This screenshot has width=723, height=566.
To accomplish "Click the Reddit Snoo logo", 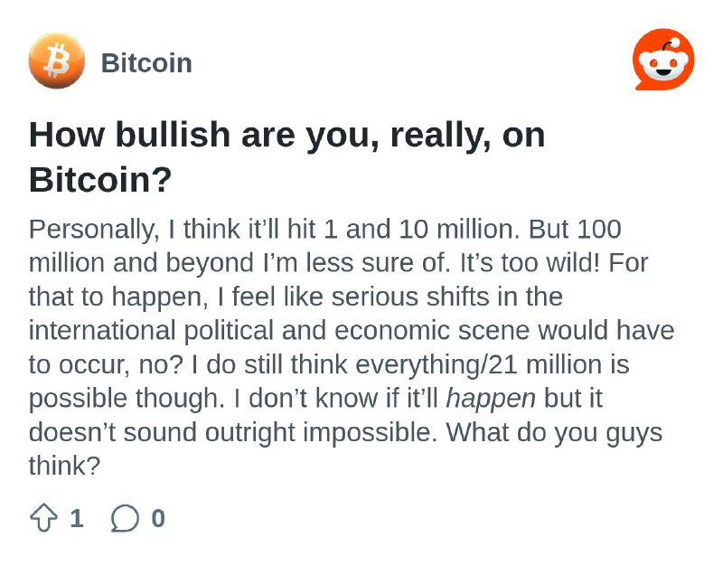I will point(663,60).
